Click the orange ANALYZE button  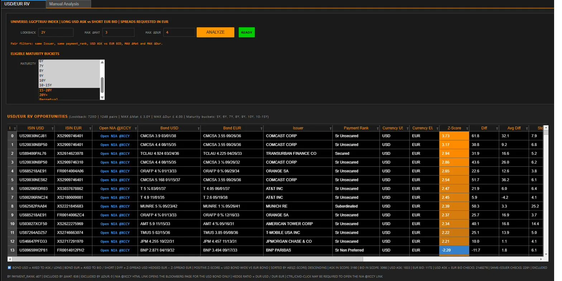[215, 32]
